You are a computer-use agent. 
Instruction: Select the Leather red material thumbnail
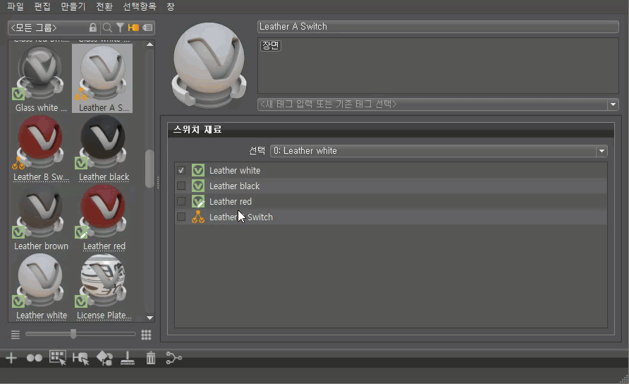(x=104, y=217)
